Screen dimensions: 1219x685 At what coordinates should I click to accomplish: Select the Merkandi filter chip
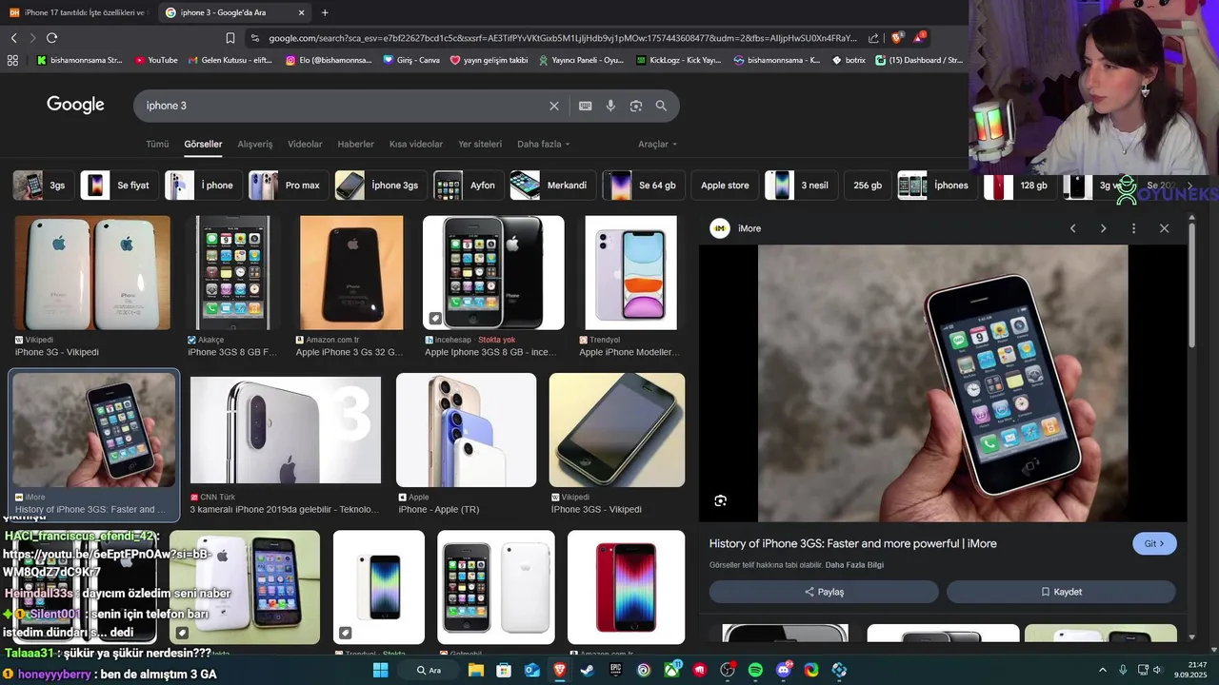click(551, 186)
